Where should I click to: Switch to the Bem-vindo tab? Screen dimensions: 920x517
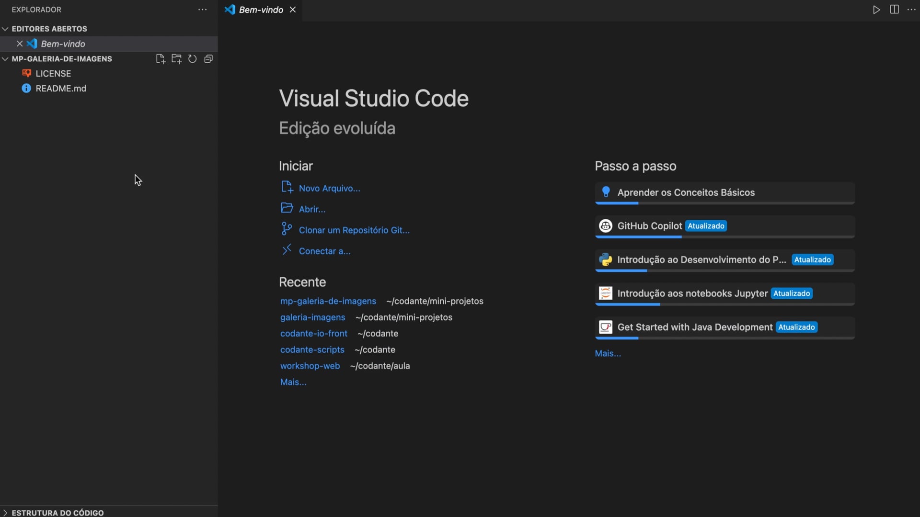[x=260, y=10]
